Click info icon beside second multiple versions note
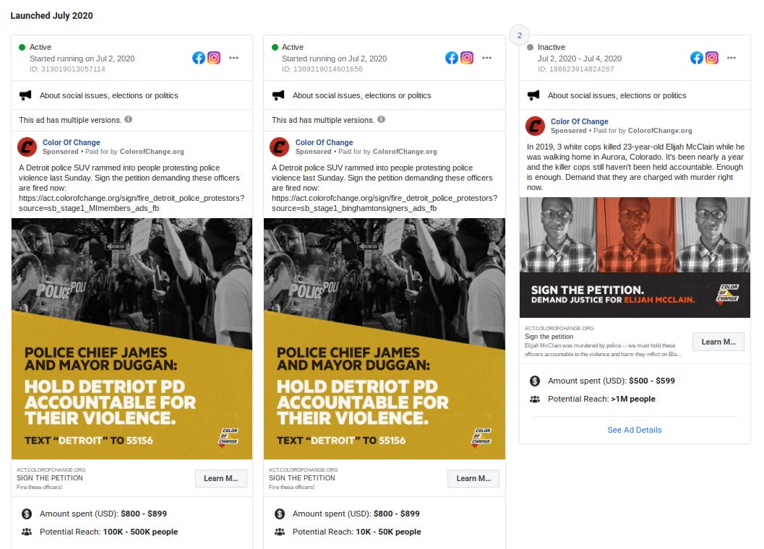The image size is (764, 549). (x=381, y=119)
